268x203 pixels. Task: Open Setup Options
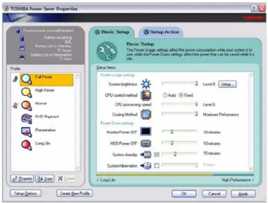point(26,193)
